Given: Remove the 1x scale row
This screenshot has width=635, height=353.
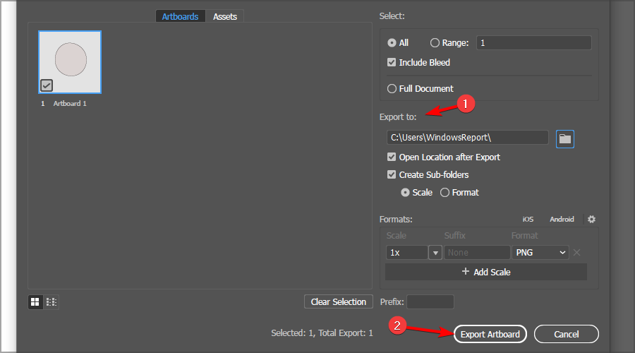Looking at the screenshot, I should click(x=576, y=253).
